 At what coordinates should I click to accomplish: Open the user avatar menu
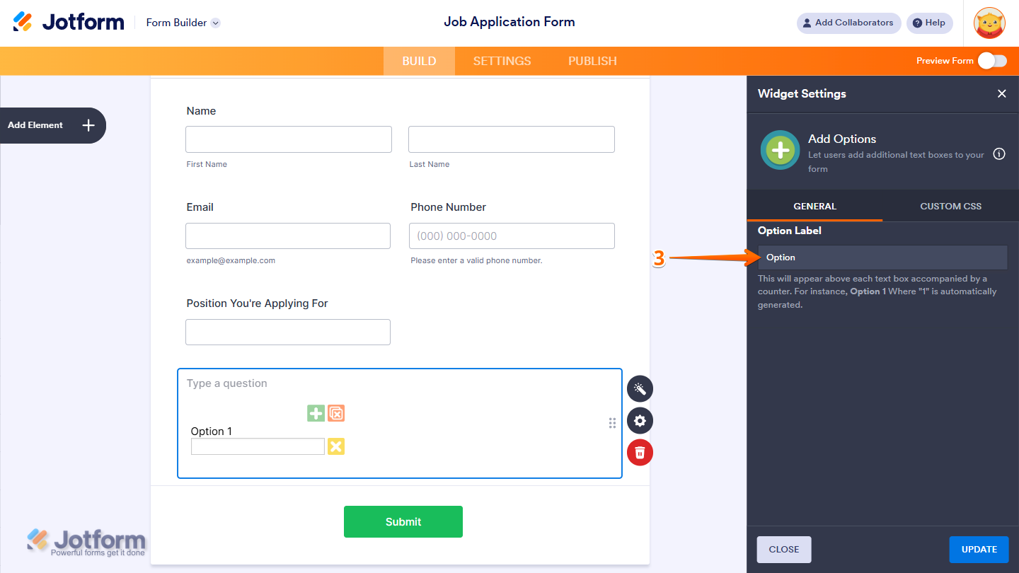(x=989, y=23)
